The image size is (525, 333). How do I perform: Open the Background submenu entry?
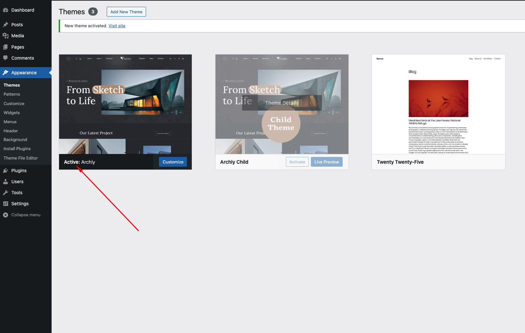coord(15,139)
